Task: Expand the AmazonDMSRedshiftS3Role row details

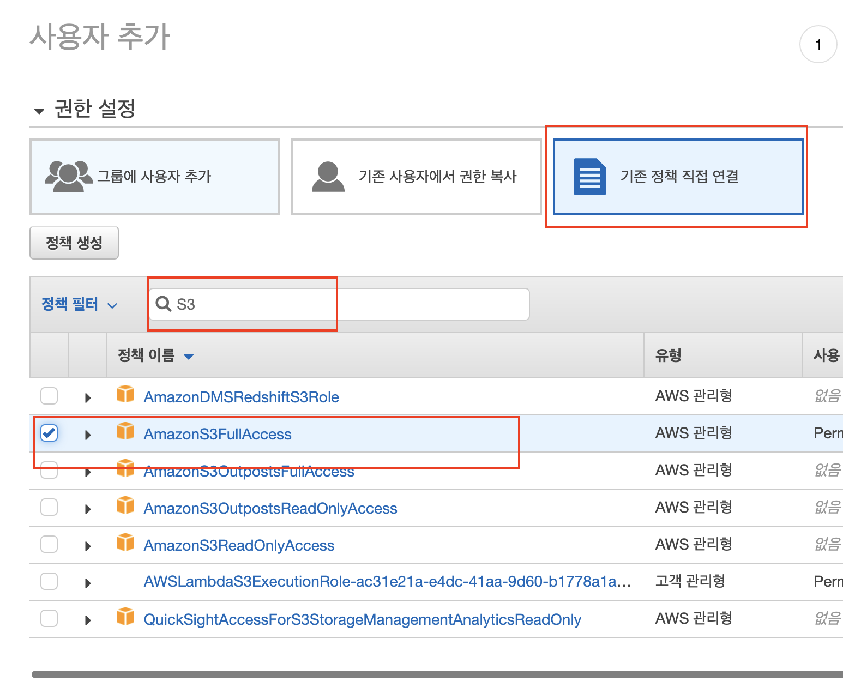Action: (88, 397)
